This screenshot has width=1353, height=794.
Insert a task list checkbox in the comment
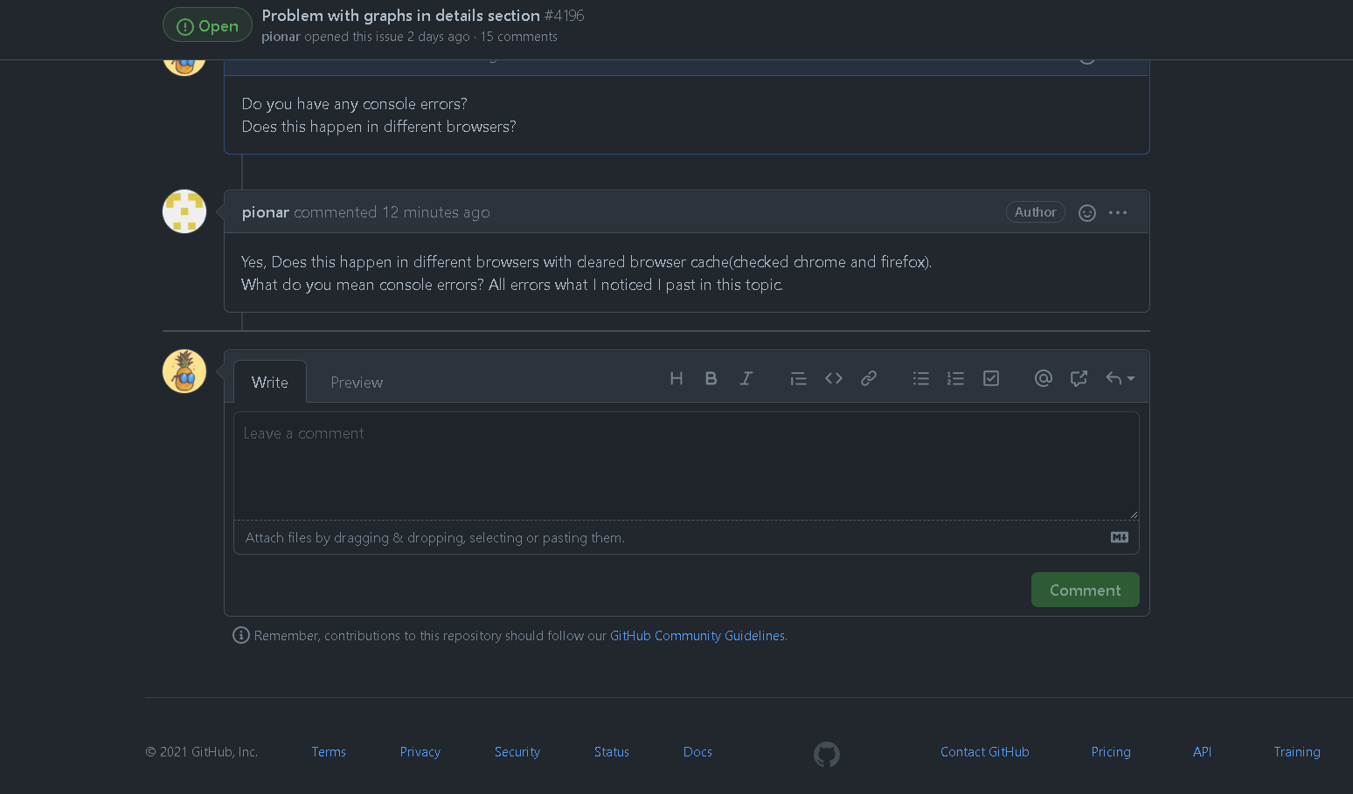(990, 378)
